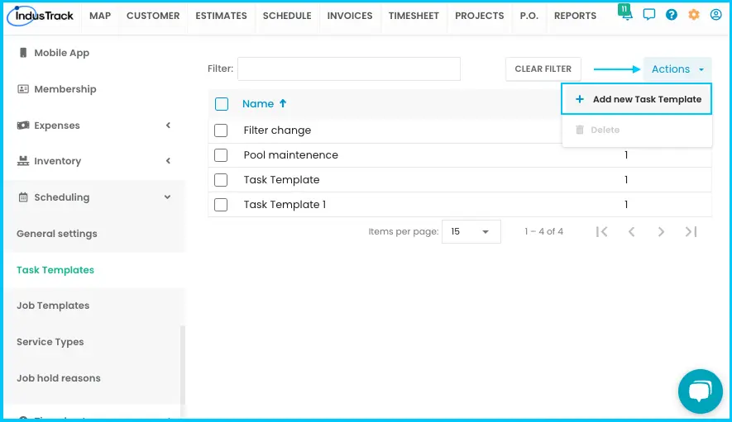Click the help question mark icon
732x422 pixels.
pos(672,15)
